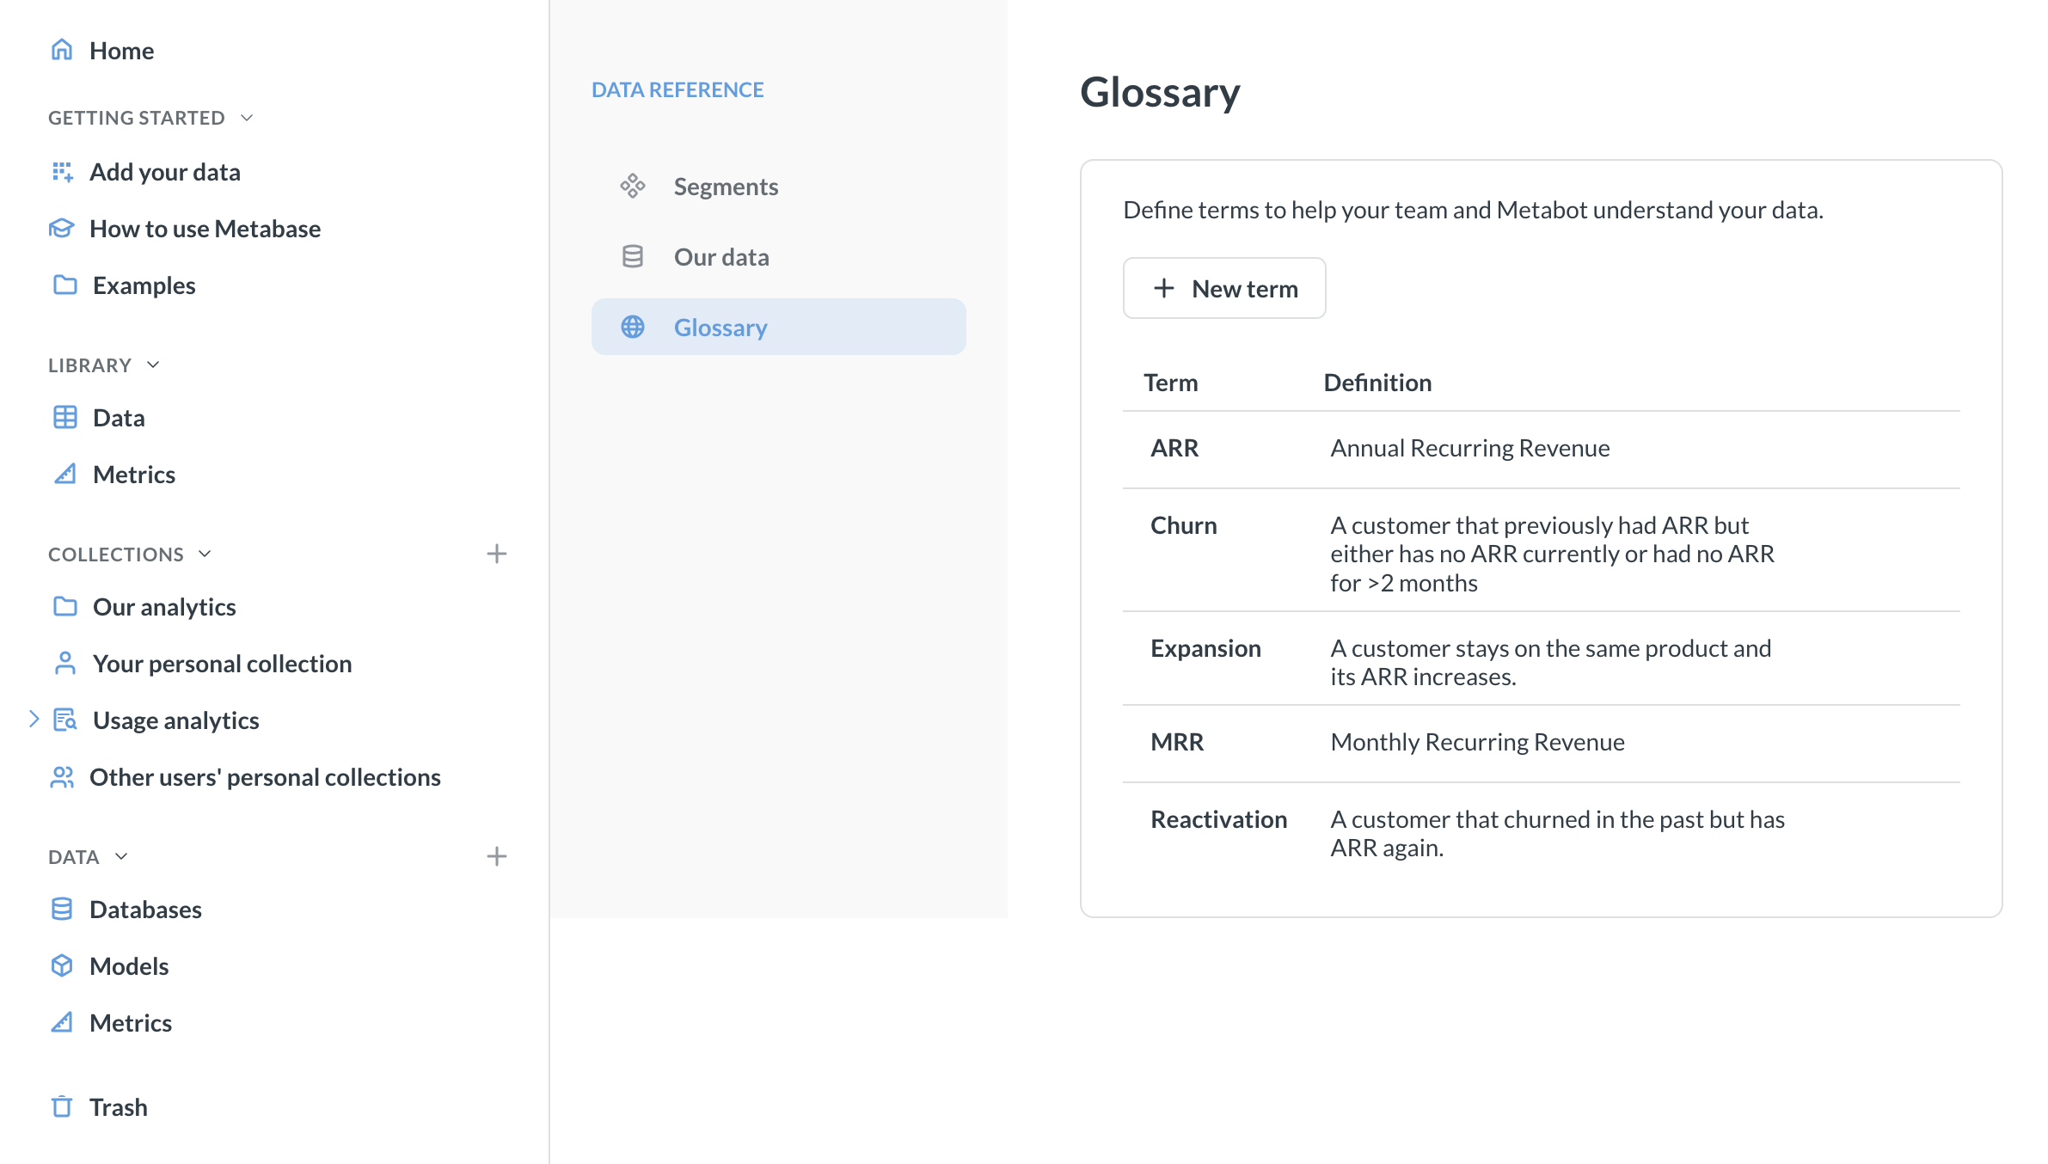Screen dimensions: 2048x1164
Task: Click the group icon for Other users' personal collections
Action: coord(62,777)
